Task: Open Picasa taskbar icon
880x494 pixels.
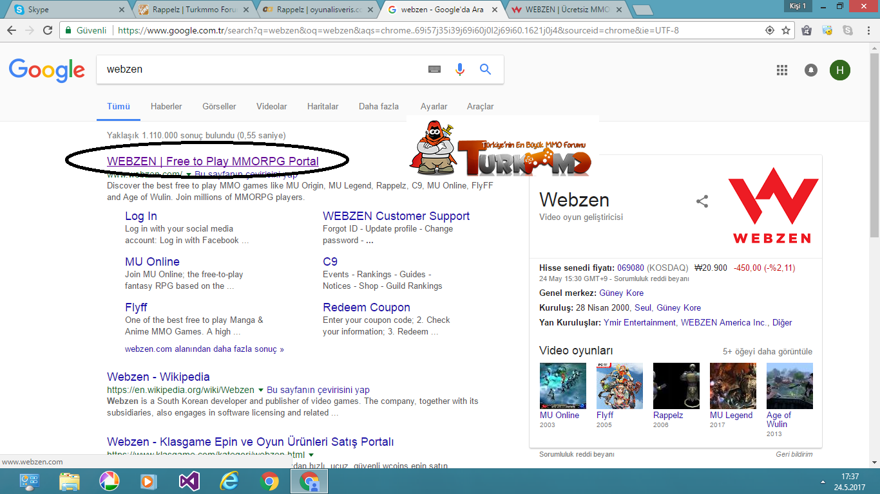Action: [109, 481]
